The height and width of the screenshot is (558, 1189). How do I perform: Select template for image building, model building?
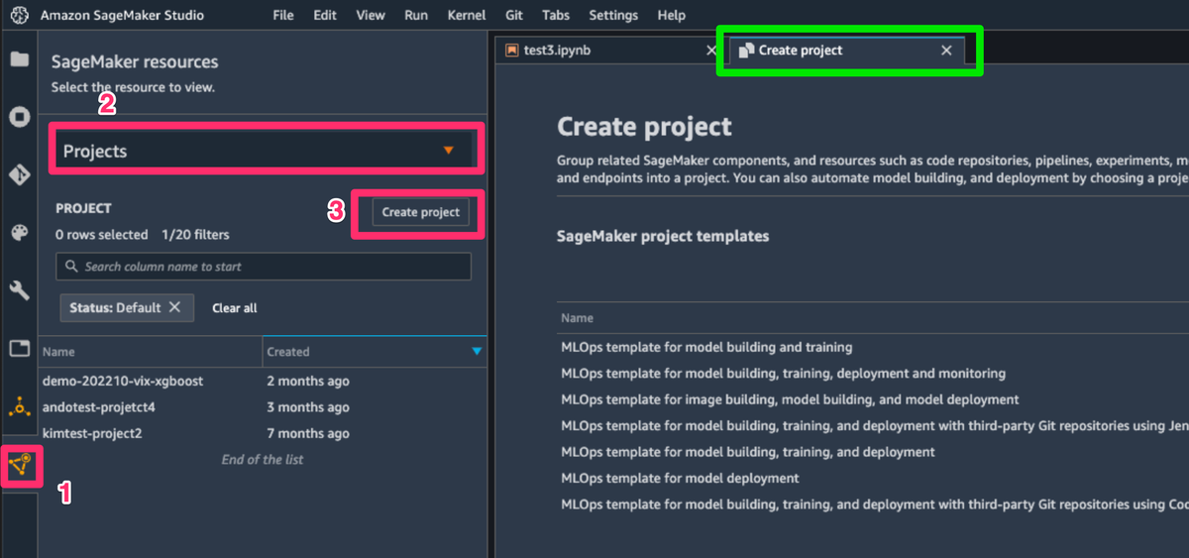[x=790, y=399]
